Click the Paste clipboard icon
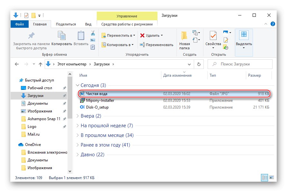287x192 pixels. (81, 35)
